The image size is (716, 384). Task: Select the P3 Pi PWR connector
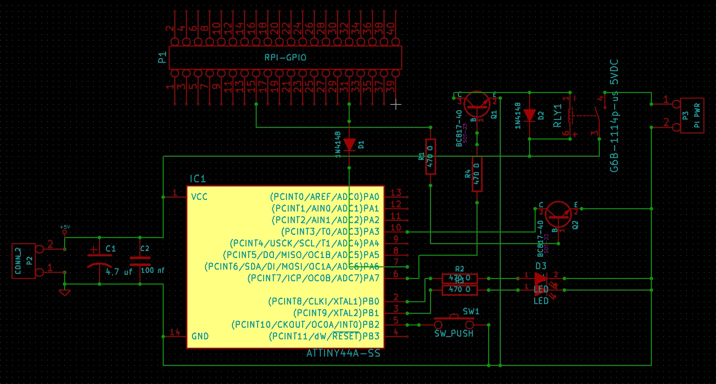[691, 115]
